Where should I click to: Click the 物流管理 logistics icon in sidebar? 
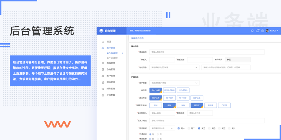click(x=103, y=82)
